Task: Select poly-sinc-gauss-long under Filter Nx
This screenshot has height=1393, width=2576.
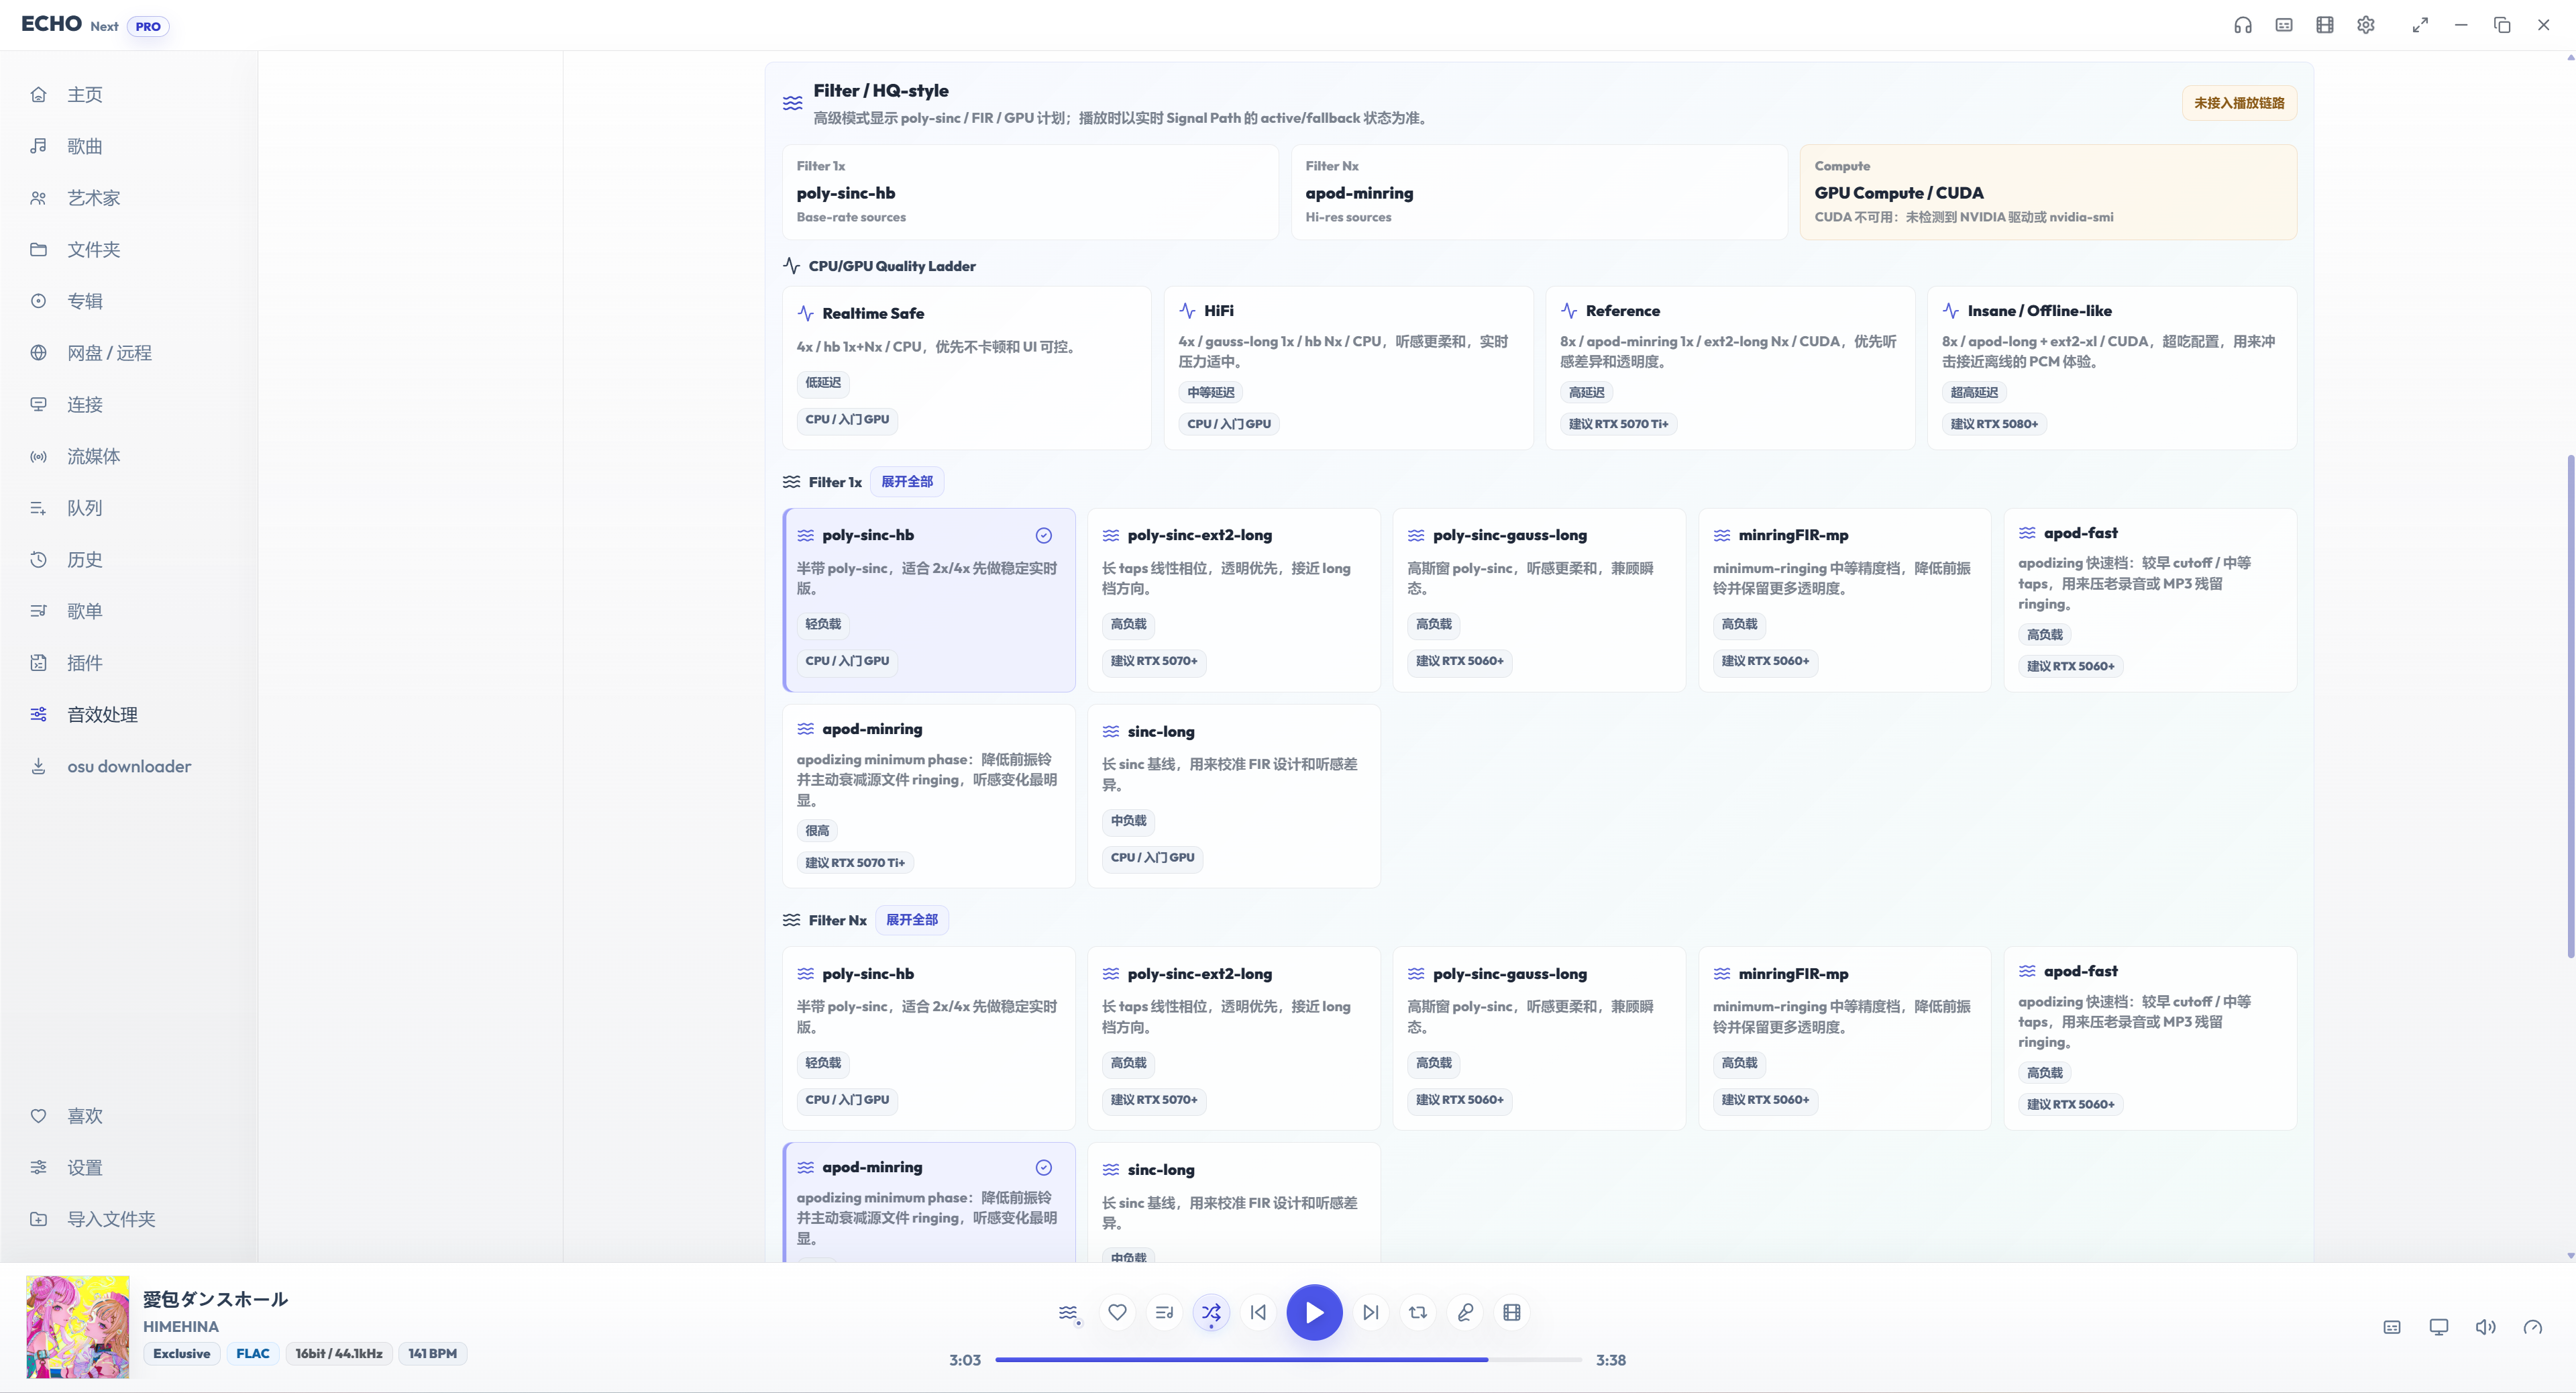Action: (x=1539, y=1038)
